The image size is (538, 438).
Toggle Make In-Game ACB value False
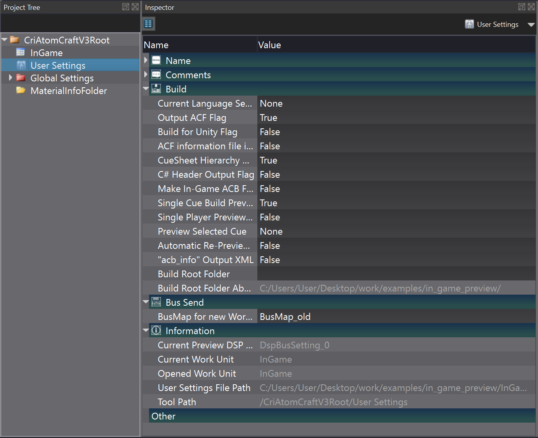click(396, 188)
